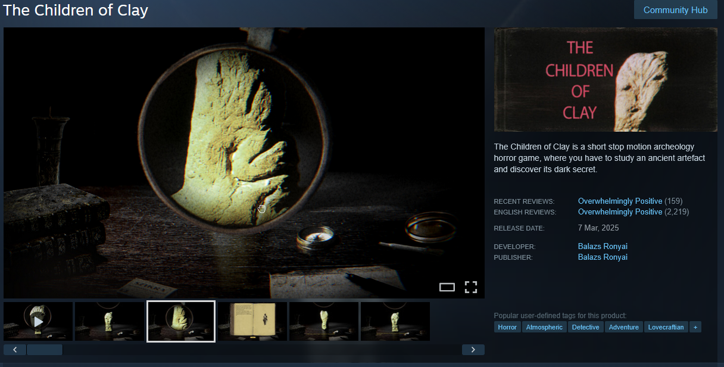The width and height of the screenshot is (724, 367).
Task: Click the right arrow of thumbnail strip
Action: pos(473,350)
